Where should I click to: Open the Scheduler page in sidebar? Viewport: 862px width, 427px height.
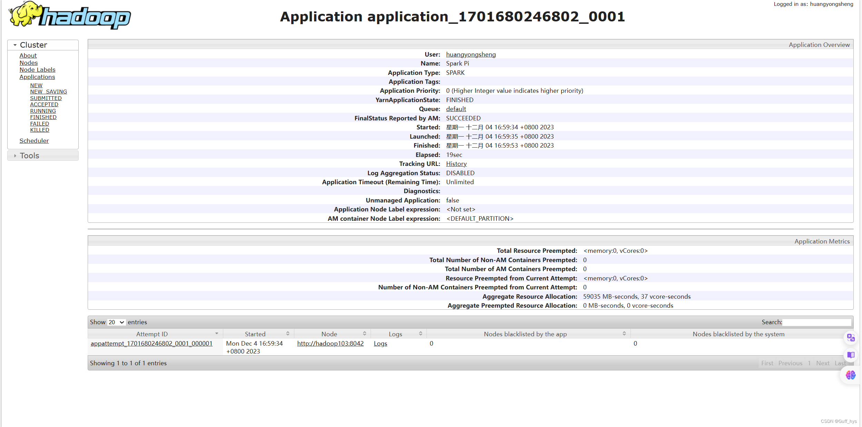[34, 141]
